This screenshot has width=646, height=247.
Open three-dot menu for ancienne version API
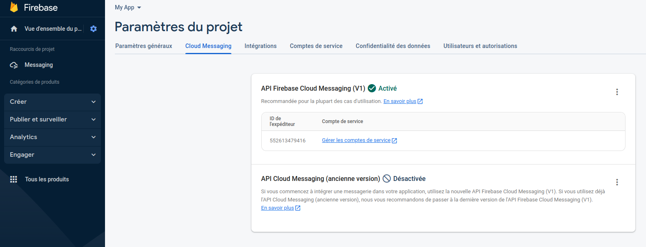pyautogui.click(x=616, y=182)
